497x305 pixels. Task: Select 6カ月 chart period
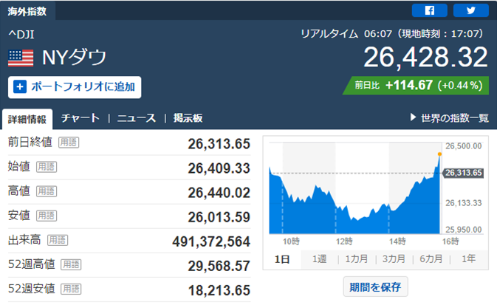click(431, 259)
